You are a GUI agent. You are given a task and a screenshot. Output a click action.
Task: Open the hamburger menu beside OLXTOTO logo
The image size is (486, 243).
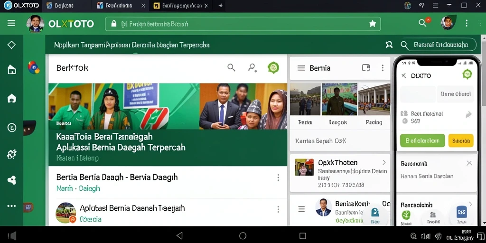pos(11,23)
